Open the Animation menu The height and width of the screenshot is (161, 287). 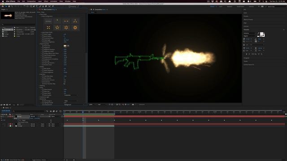tap(54, 1)
